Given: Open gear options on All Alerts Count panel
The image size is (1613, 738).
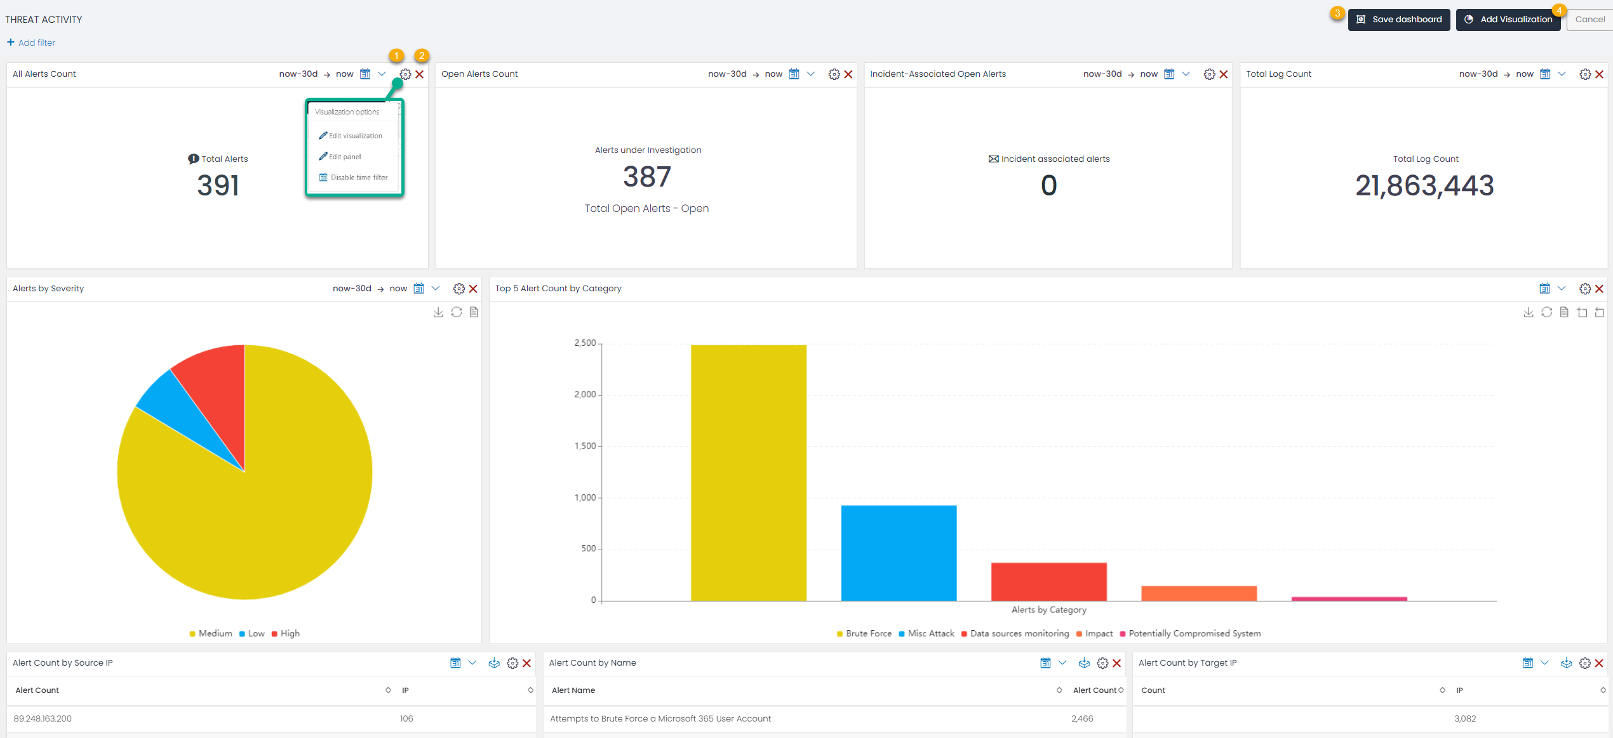Looking at the screenshot, I should [x=405, y=74].
